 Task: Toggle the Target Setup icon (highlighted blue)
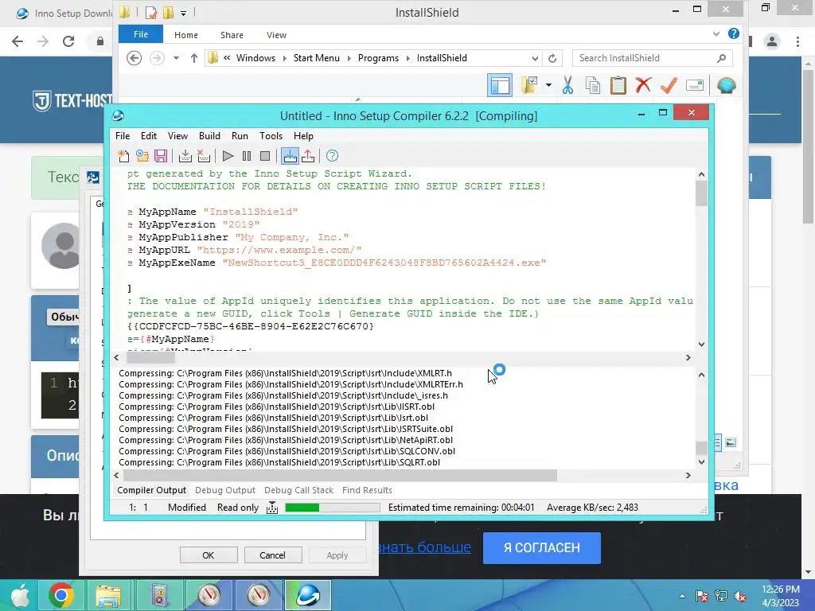[x=290, y=156]
